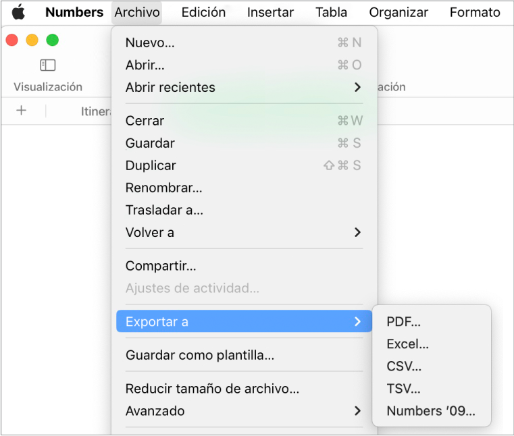Click the yellow minimize window button
Viewport: 514px width, 436px height.
(x=32, y=40)
